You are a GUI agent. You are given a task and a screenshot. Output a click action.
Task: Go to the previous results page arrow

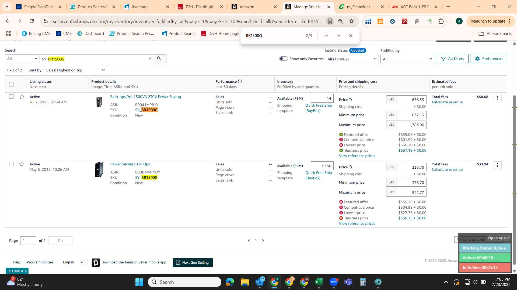249,240
